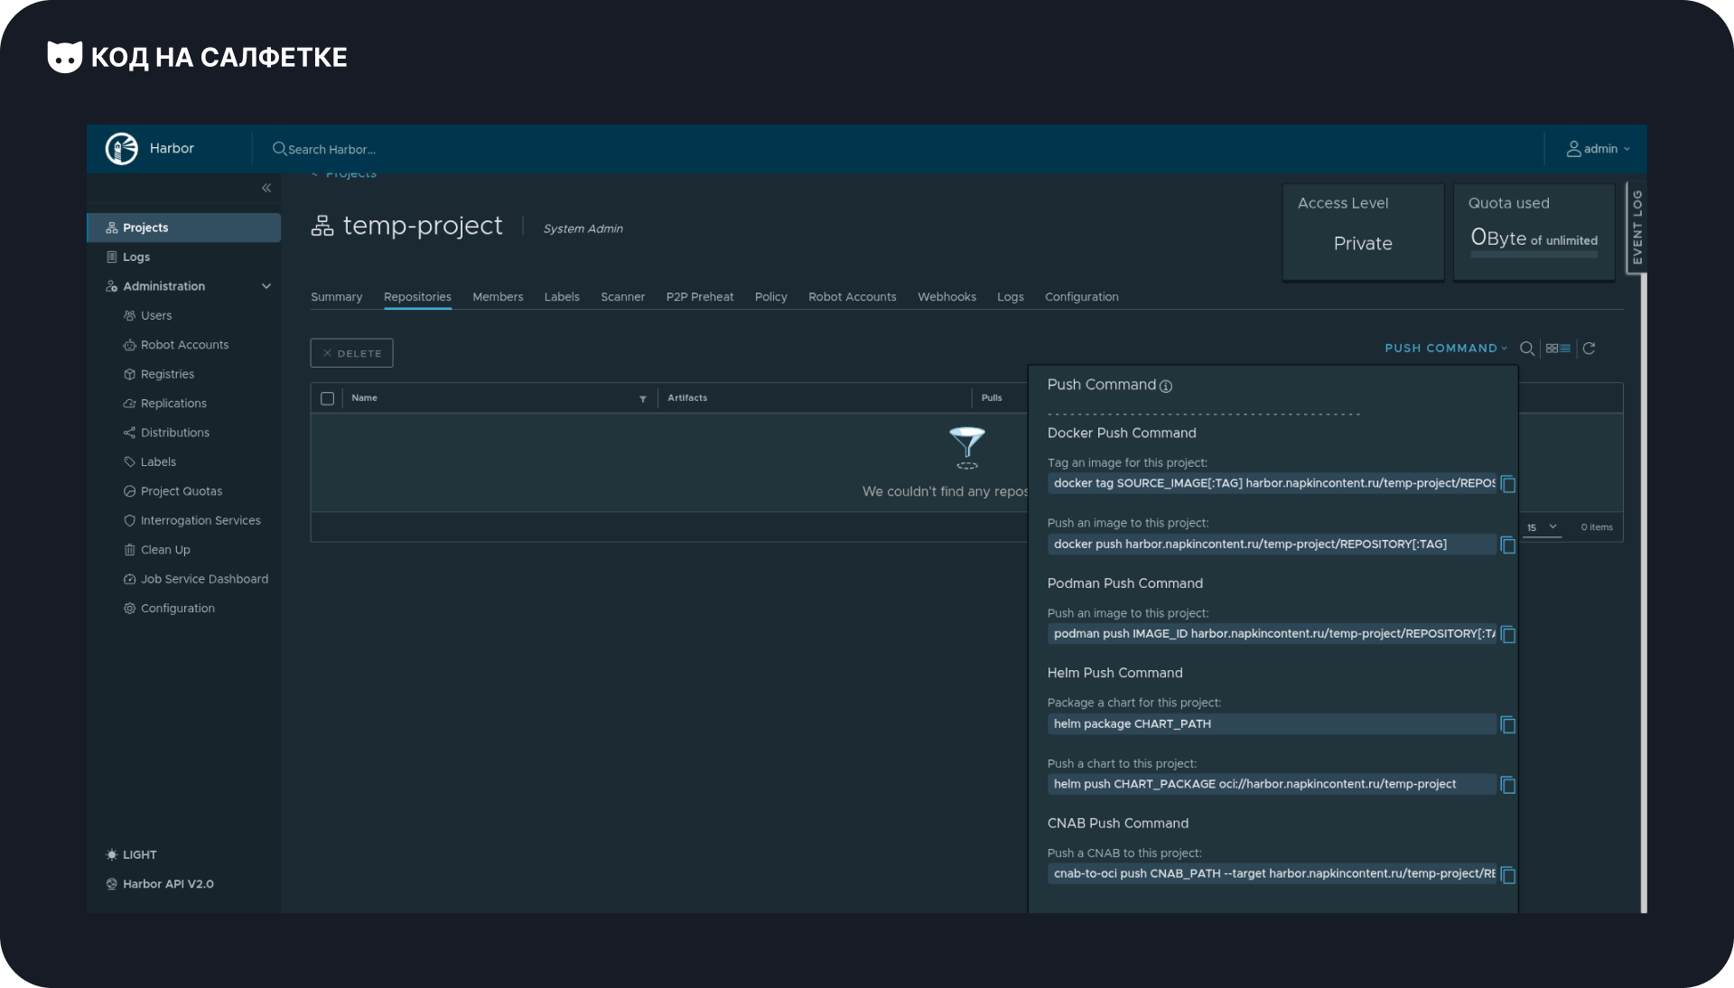
Task: Toggle the PUSH COMMAND dropdown
Action: (x=1446, y=348)
